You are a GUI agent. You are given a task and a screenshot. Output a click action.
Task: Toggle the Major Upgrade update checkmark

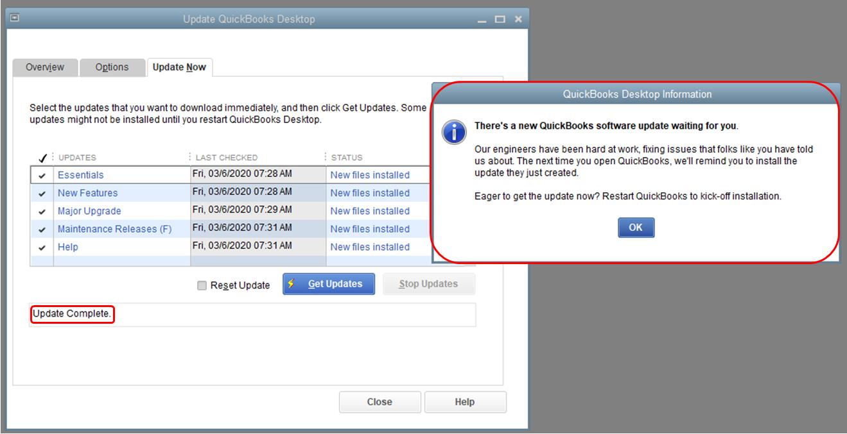point(42,211)
